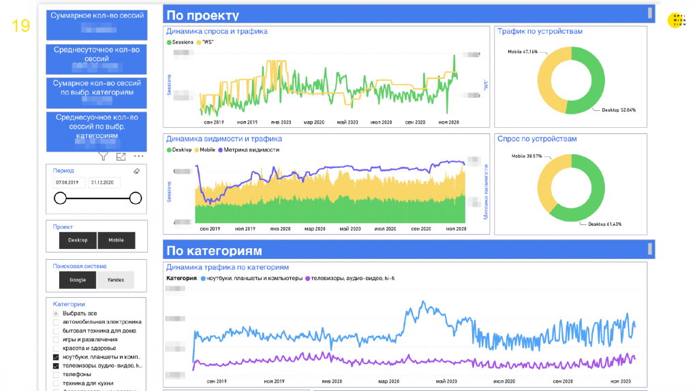Click the Проект filter label
Screen dimensions: 697x391
tap(63, 227)
